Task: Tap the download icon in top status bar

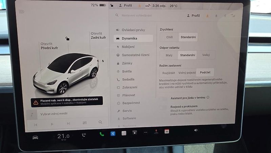Action: pyautogui.click(x=140, y=6)
